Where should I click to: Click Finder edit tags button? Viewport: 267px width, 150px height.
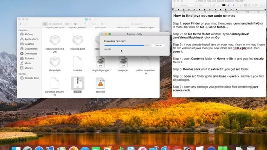coord(94,24)
